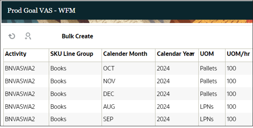Select the 100 value in SEP row
The height and width of the screenshot is (128, 253).
click(232, 119)
